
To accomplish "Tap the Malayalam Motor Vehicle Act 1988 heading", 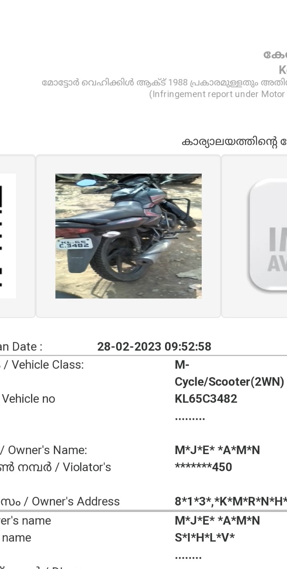I will point(164,83).
